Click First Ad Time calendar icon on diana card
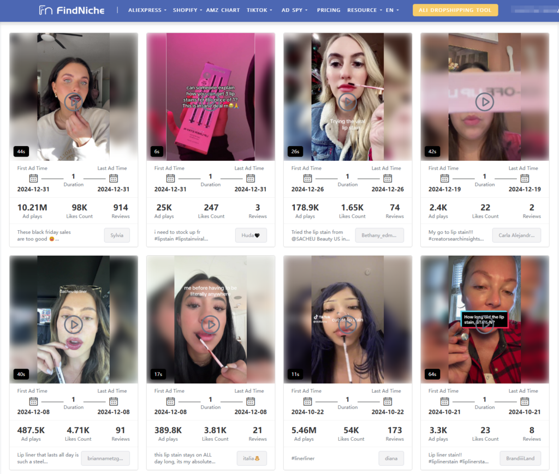 307,401
